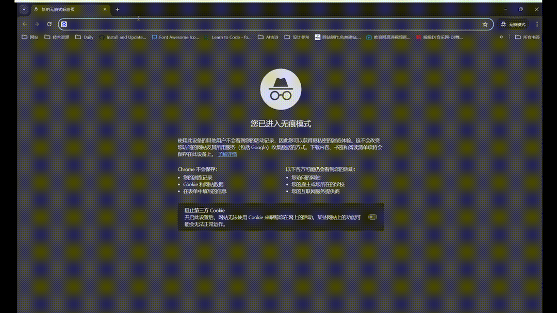Click the text Cookie 和网站数据
The width and height of the screenshot is (557, 313).
coord(203,184)
